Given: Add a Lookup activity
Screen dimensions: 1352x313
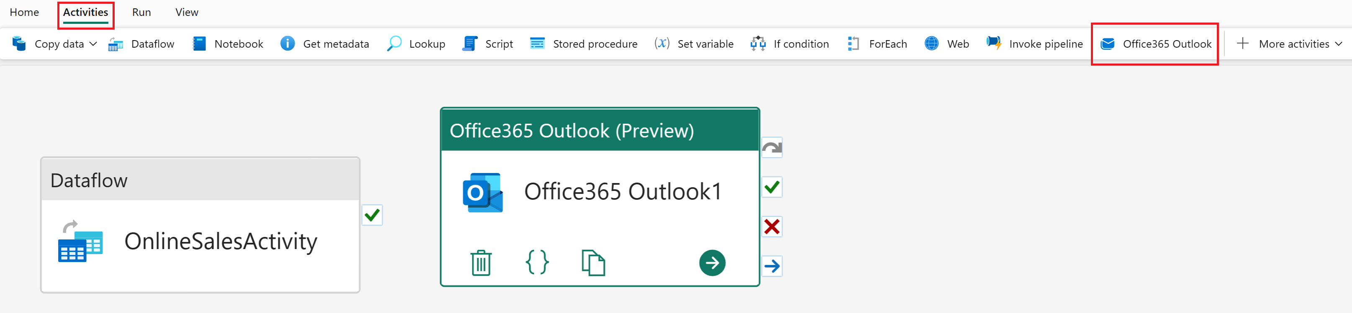Looking at the screenshot, I should pos(416,43).
